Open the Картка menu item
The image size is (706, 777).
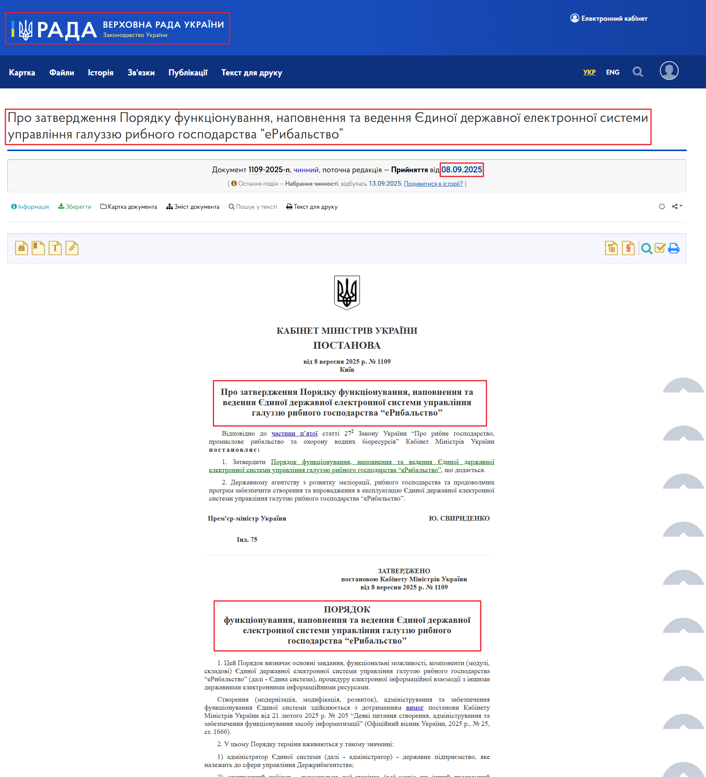[x=22, y=72]
